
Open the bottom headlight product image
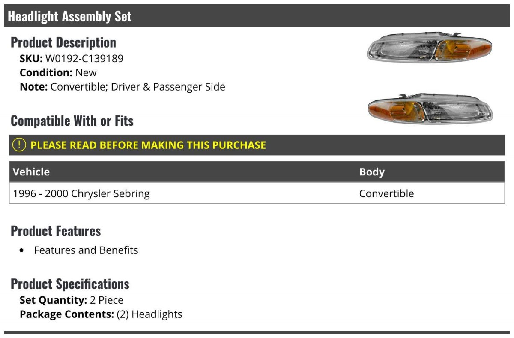(430, 109)
